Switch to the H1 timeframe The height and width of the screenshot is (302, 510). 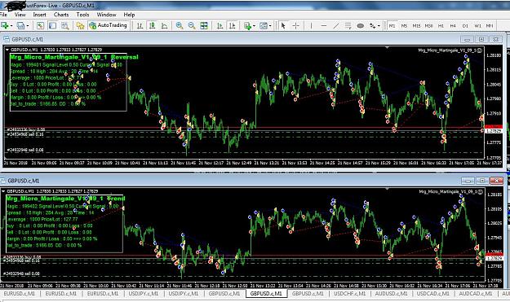point(441,25)
